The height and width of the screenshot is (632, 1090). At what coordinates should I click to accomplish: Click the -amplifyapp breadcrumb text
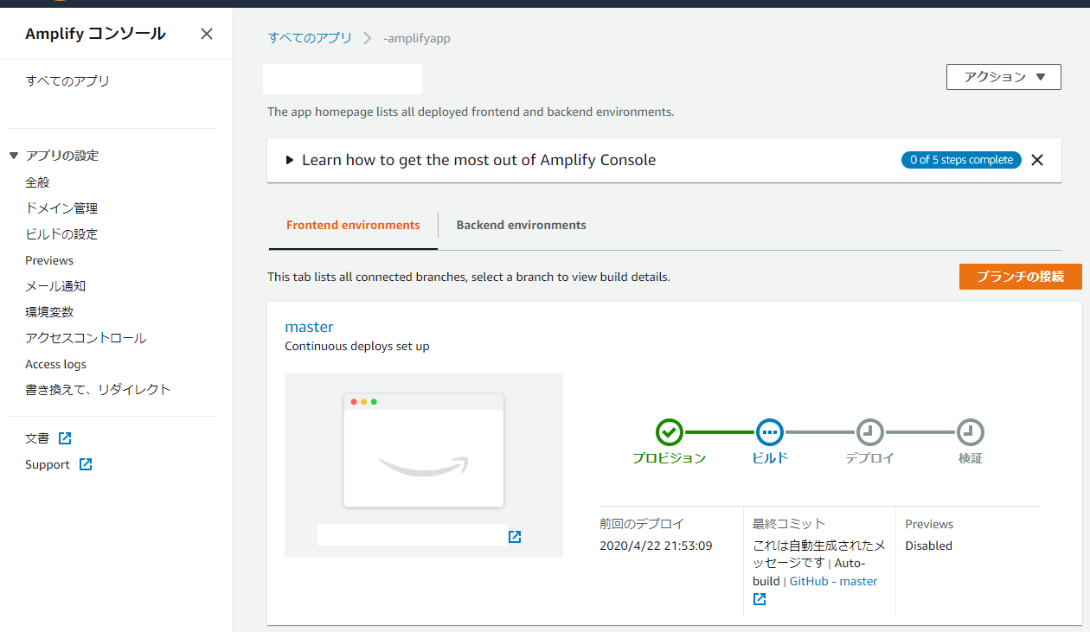(417, 38)
